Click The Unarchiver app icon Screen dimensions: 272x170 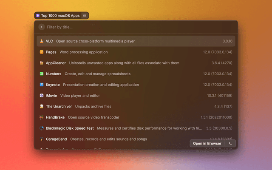[42, 106]
